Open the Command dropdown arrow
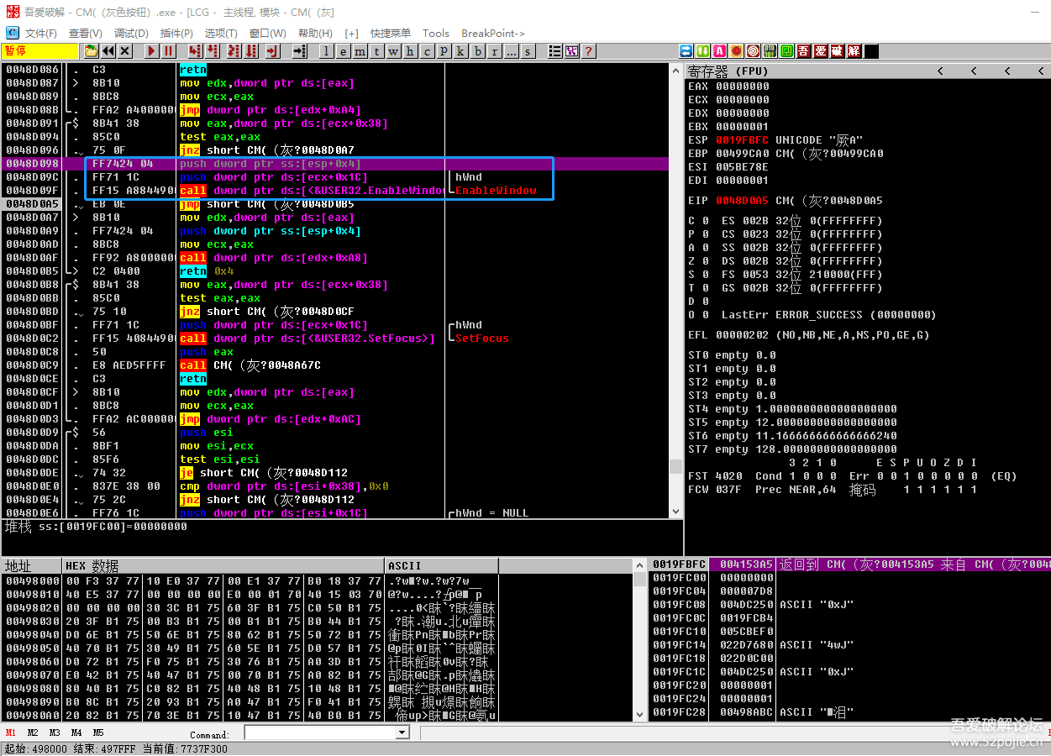 pyautogui.click(x=402, y=732)
